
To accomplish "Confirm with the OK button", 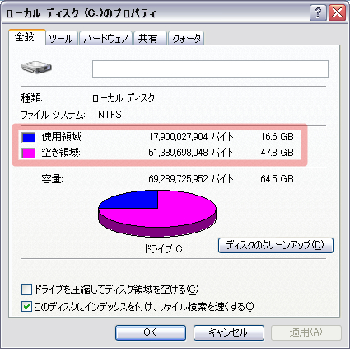I will 151,332.
